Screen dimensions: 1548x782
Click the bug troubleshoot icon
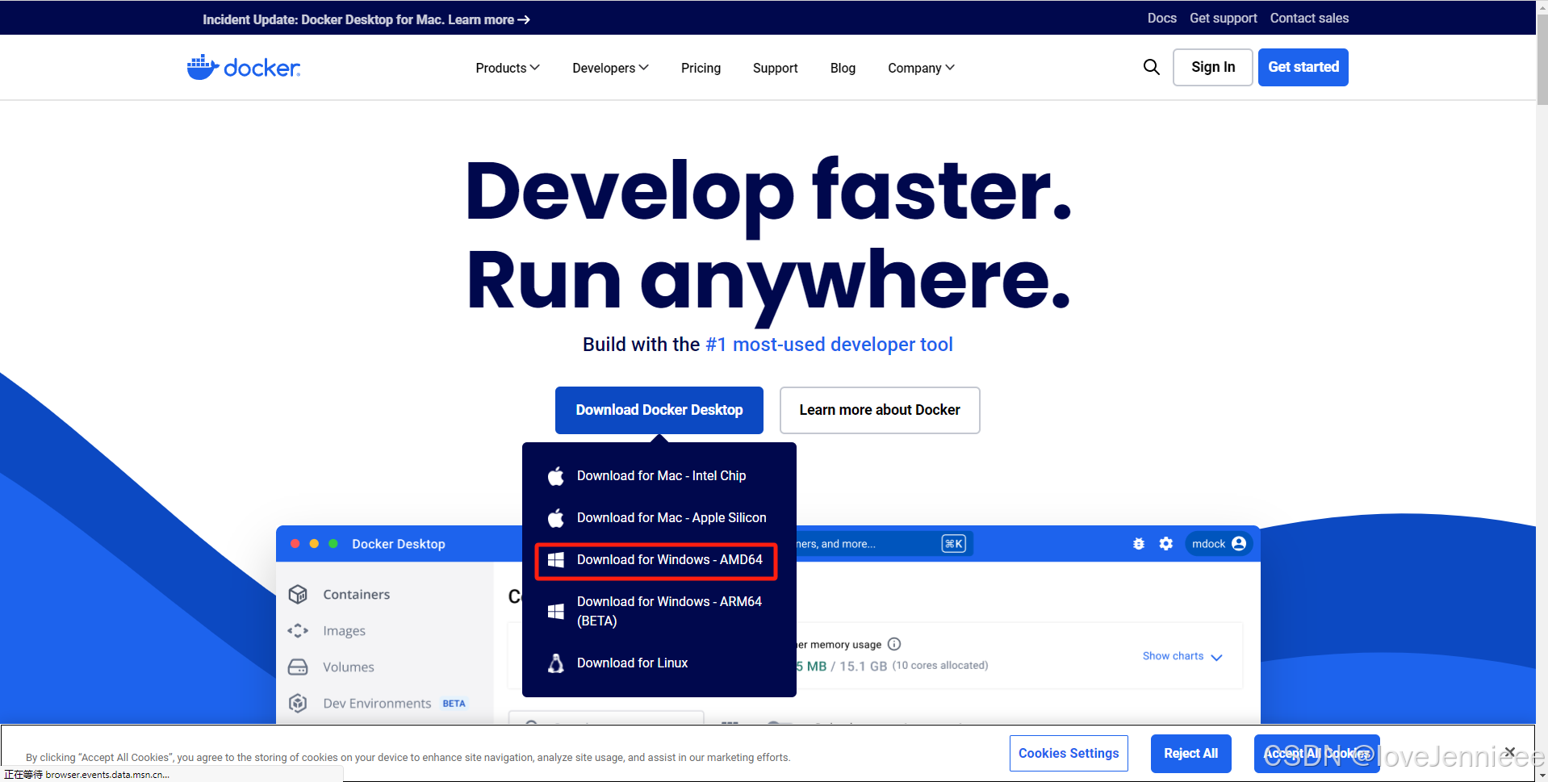(x=1139, y=544)
